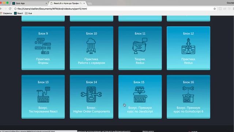
Task: Close the Quiz App tab
Action: coord(46,3)
